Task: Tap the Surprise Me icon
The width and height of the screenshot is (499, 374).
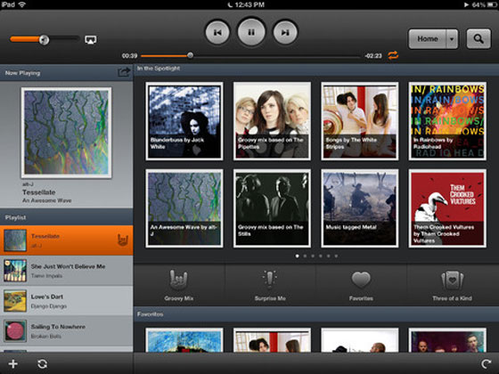Action: tap(269, 280)
